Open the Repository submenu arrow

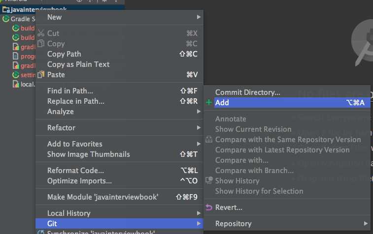pos(366,224)
